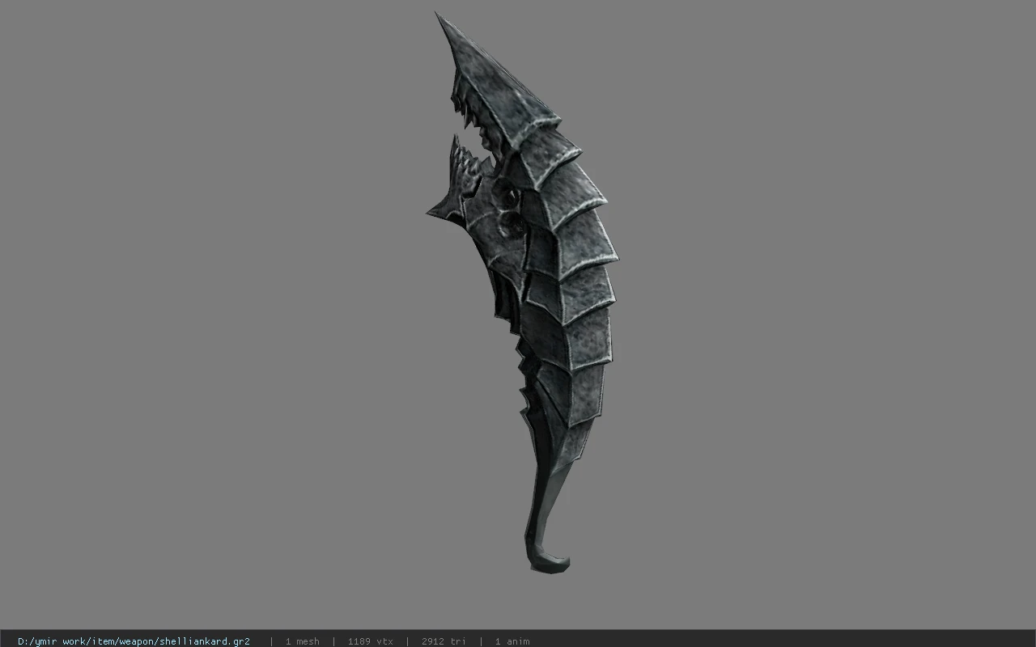Click the file path shelliankard.gr2 in status bar

click(x=134, y=641)
